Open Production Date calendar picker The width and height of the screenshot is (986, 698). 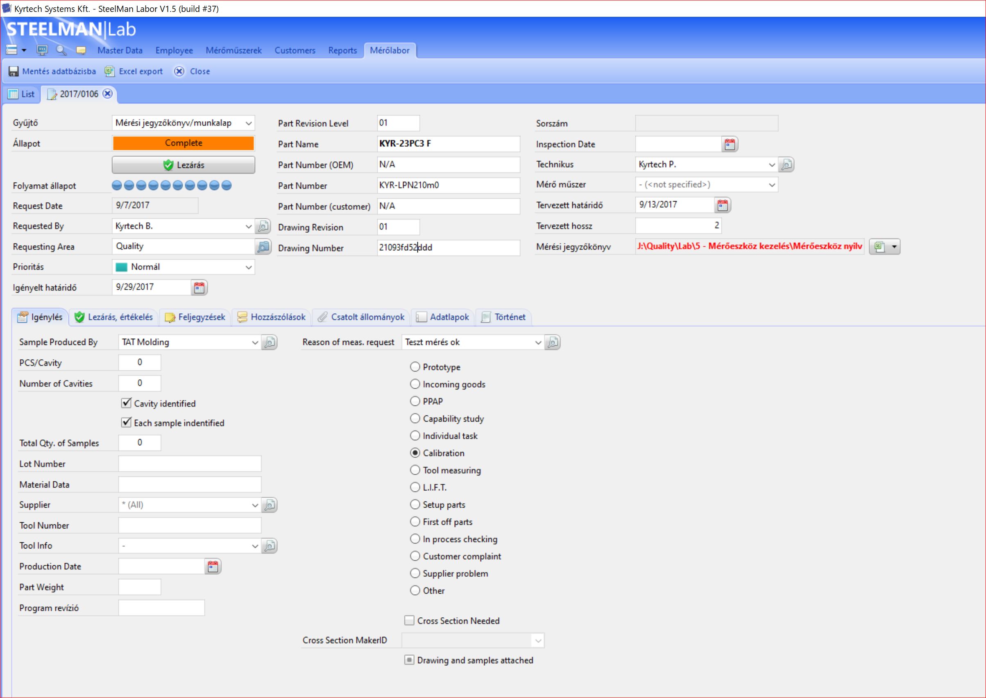click(x=213, y=567)
